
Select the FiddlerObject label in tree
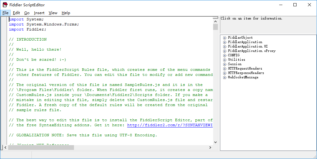tap(241, 38)
